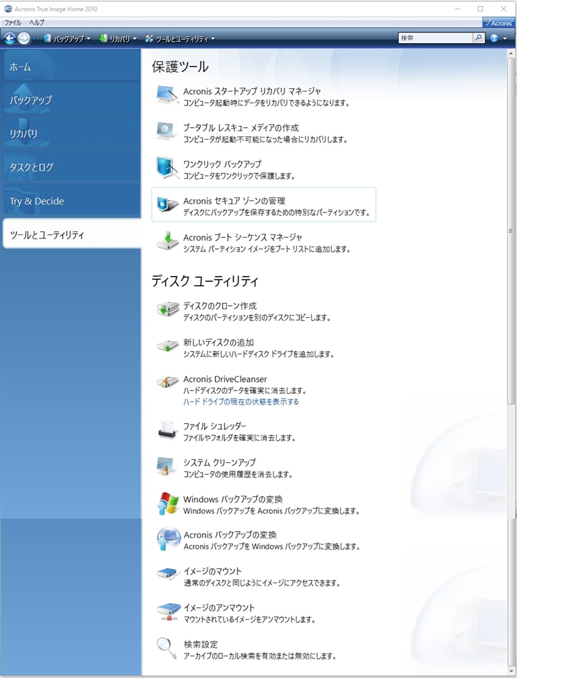Click the Acronis バックアップの変換 icon

click(x=168, y=539)
